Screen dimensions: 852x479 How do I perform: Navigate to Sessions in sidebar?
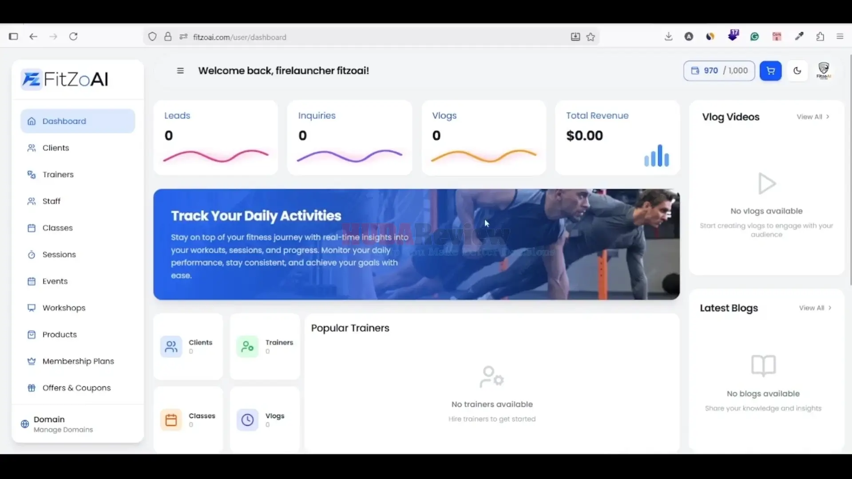click(78, 254)
